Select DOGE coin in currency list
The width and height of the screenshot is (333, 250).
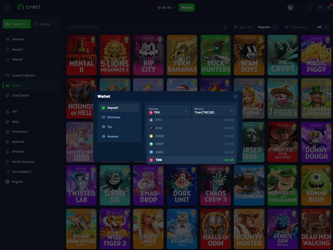coord(191,136)
